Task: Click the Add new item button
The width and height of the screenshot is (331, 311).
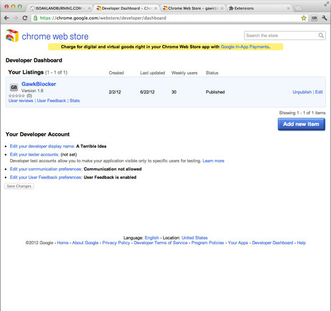Action: [x=301, y=124]
